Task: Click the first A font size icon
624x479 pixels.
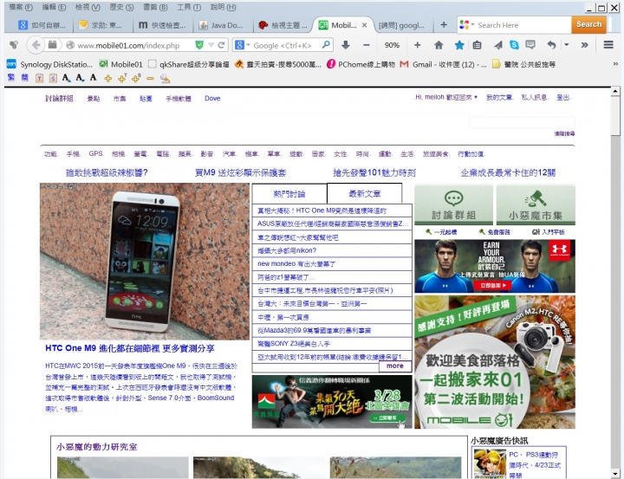Action: 66,78
